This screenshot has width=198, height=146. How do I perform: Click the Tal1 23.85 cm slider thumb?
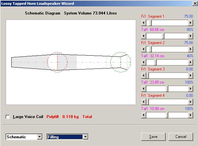167,89
